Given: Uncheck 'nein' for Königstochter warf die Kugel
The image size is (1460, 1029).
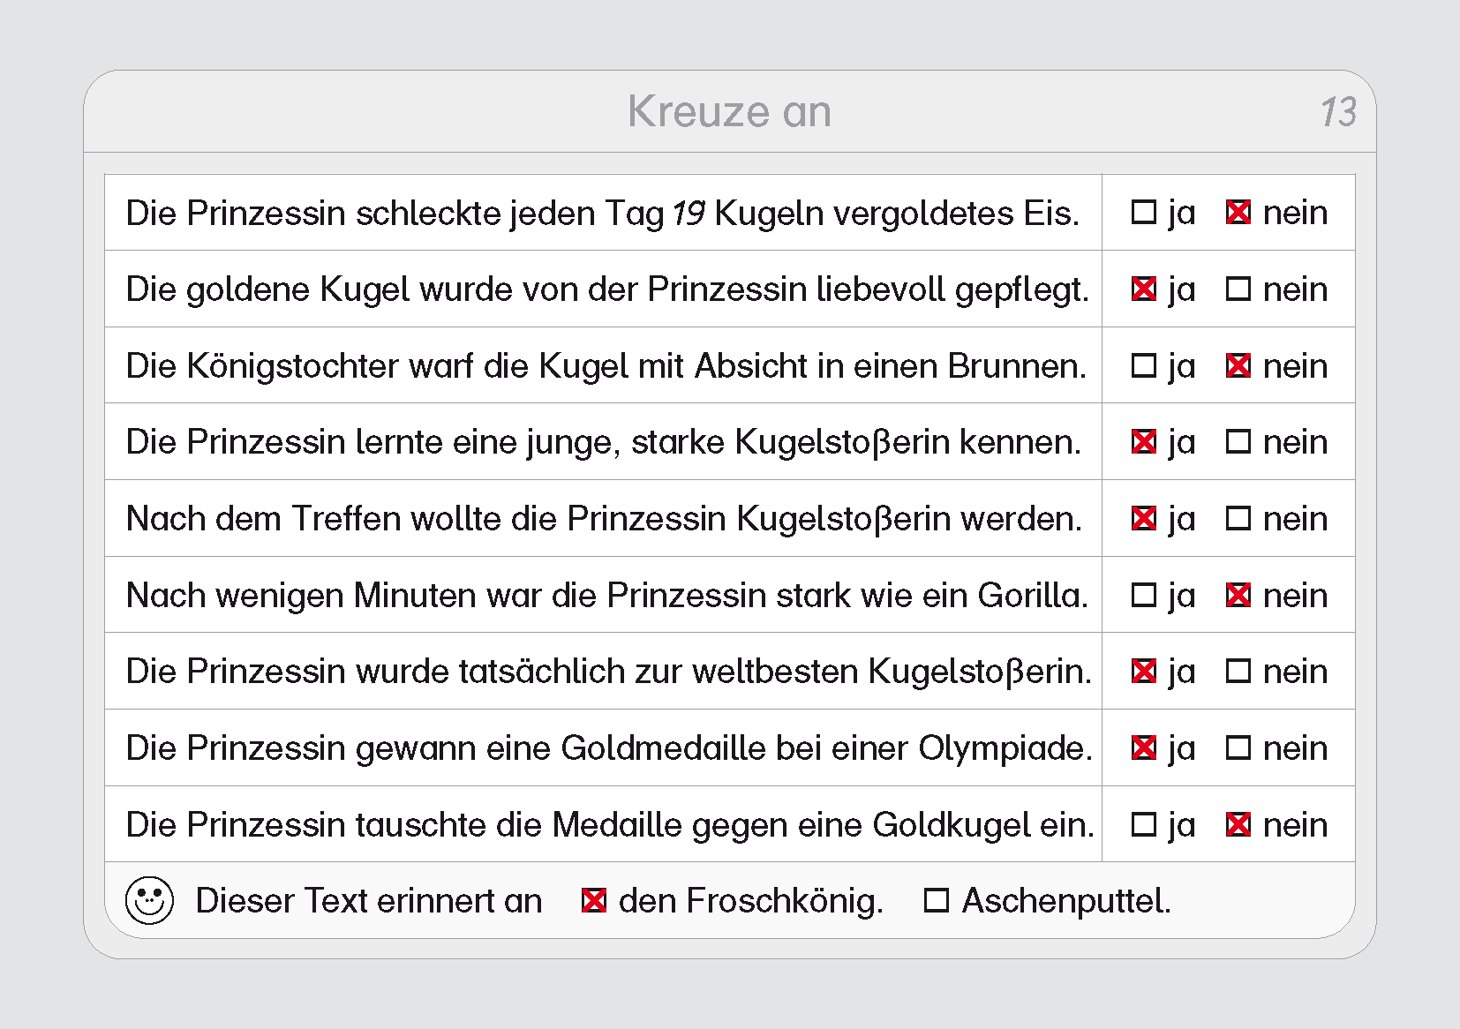Looking at the screenshot, I should (x=1238, y=365).
